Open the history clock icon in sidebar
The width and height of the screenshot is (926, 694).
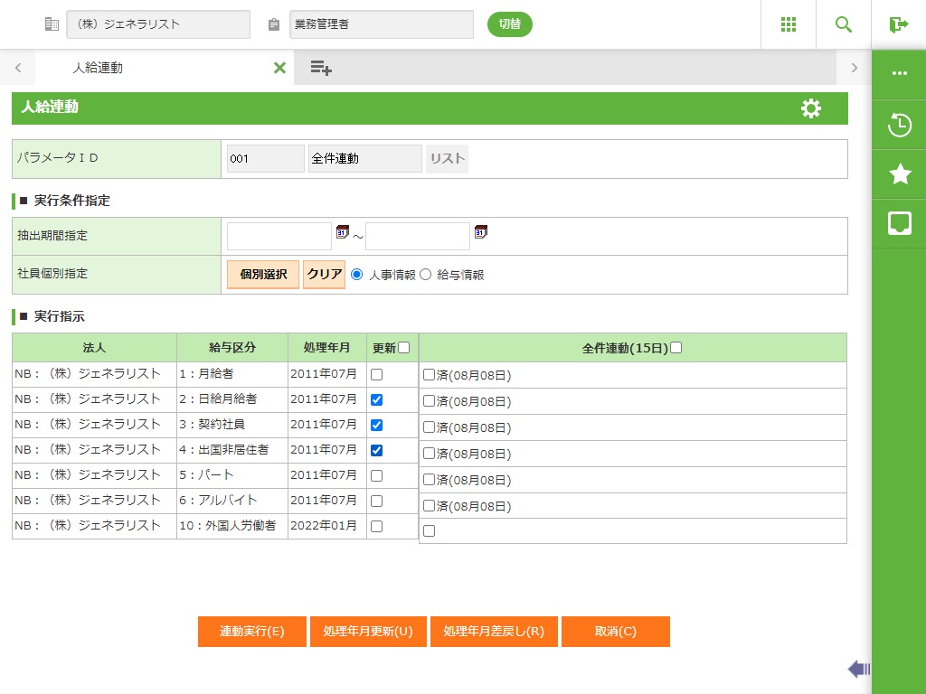[x=899, y=125]
